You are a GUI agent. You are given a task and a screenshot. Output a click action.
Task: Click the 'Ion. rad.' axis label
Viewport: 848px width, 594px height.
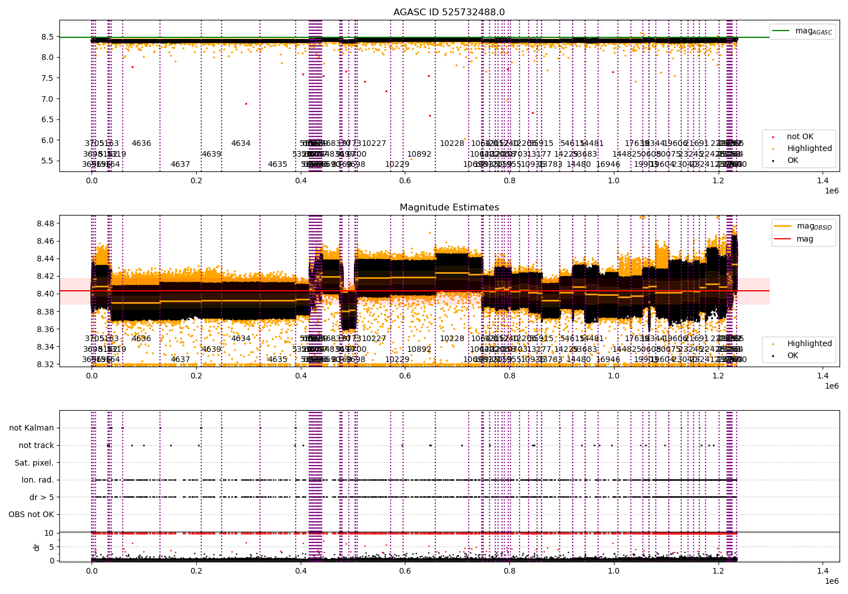tap(38, 480)
